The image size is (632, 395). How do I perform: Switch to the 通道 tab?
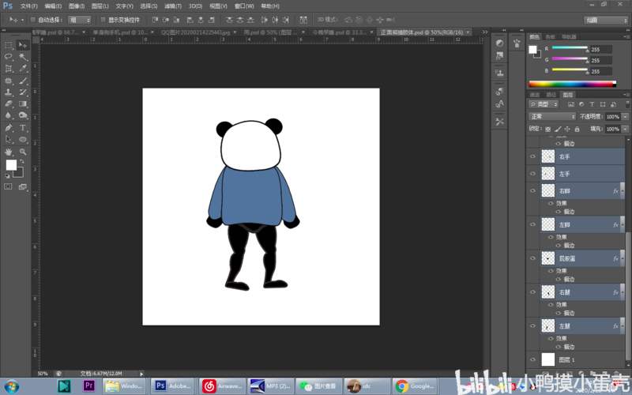(x=535, y=95)
